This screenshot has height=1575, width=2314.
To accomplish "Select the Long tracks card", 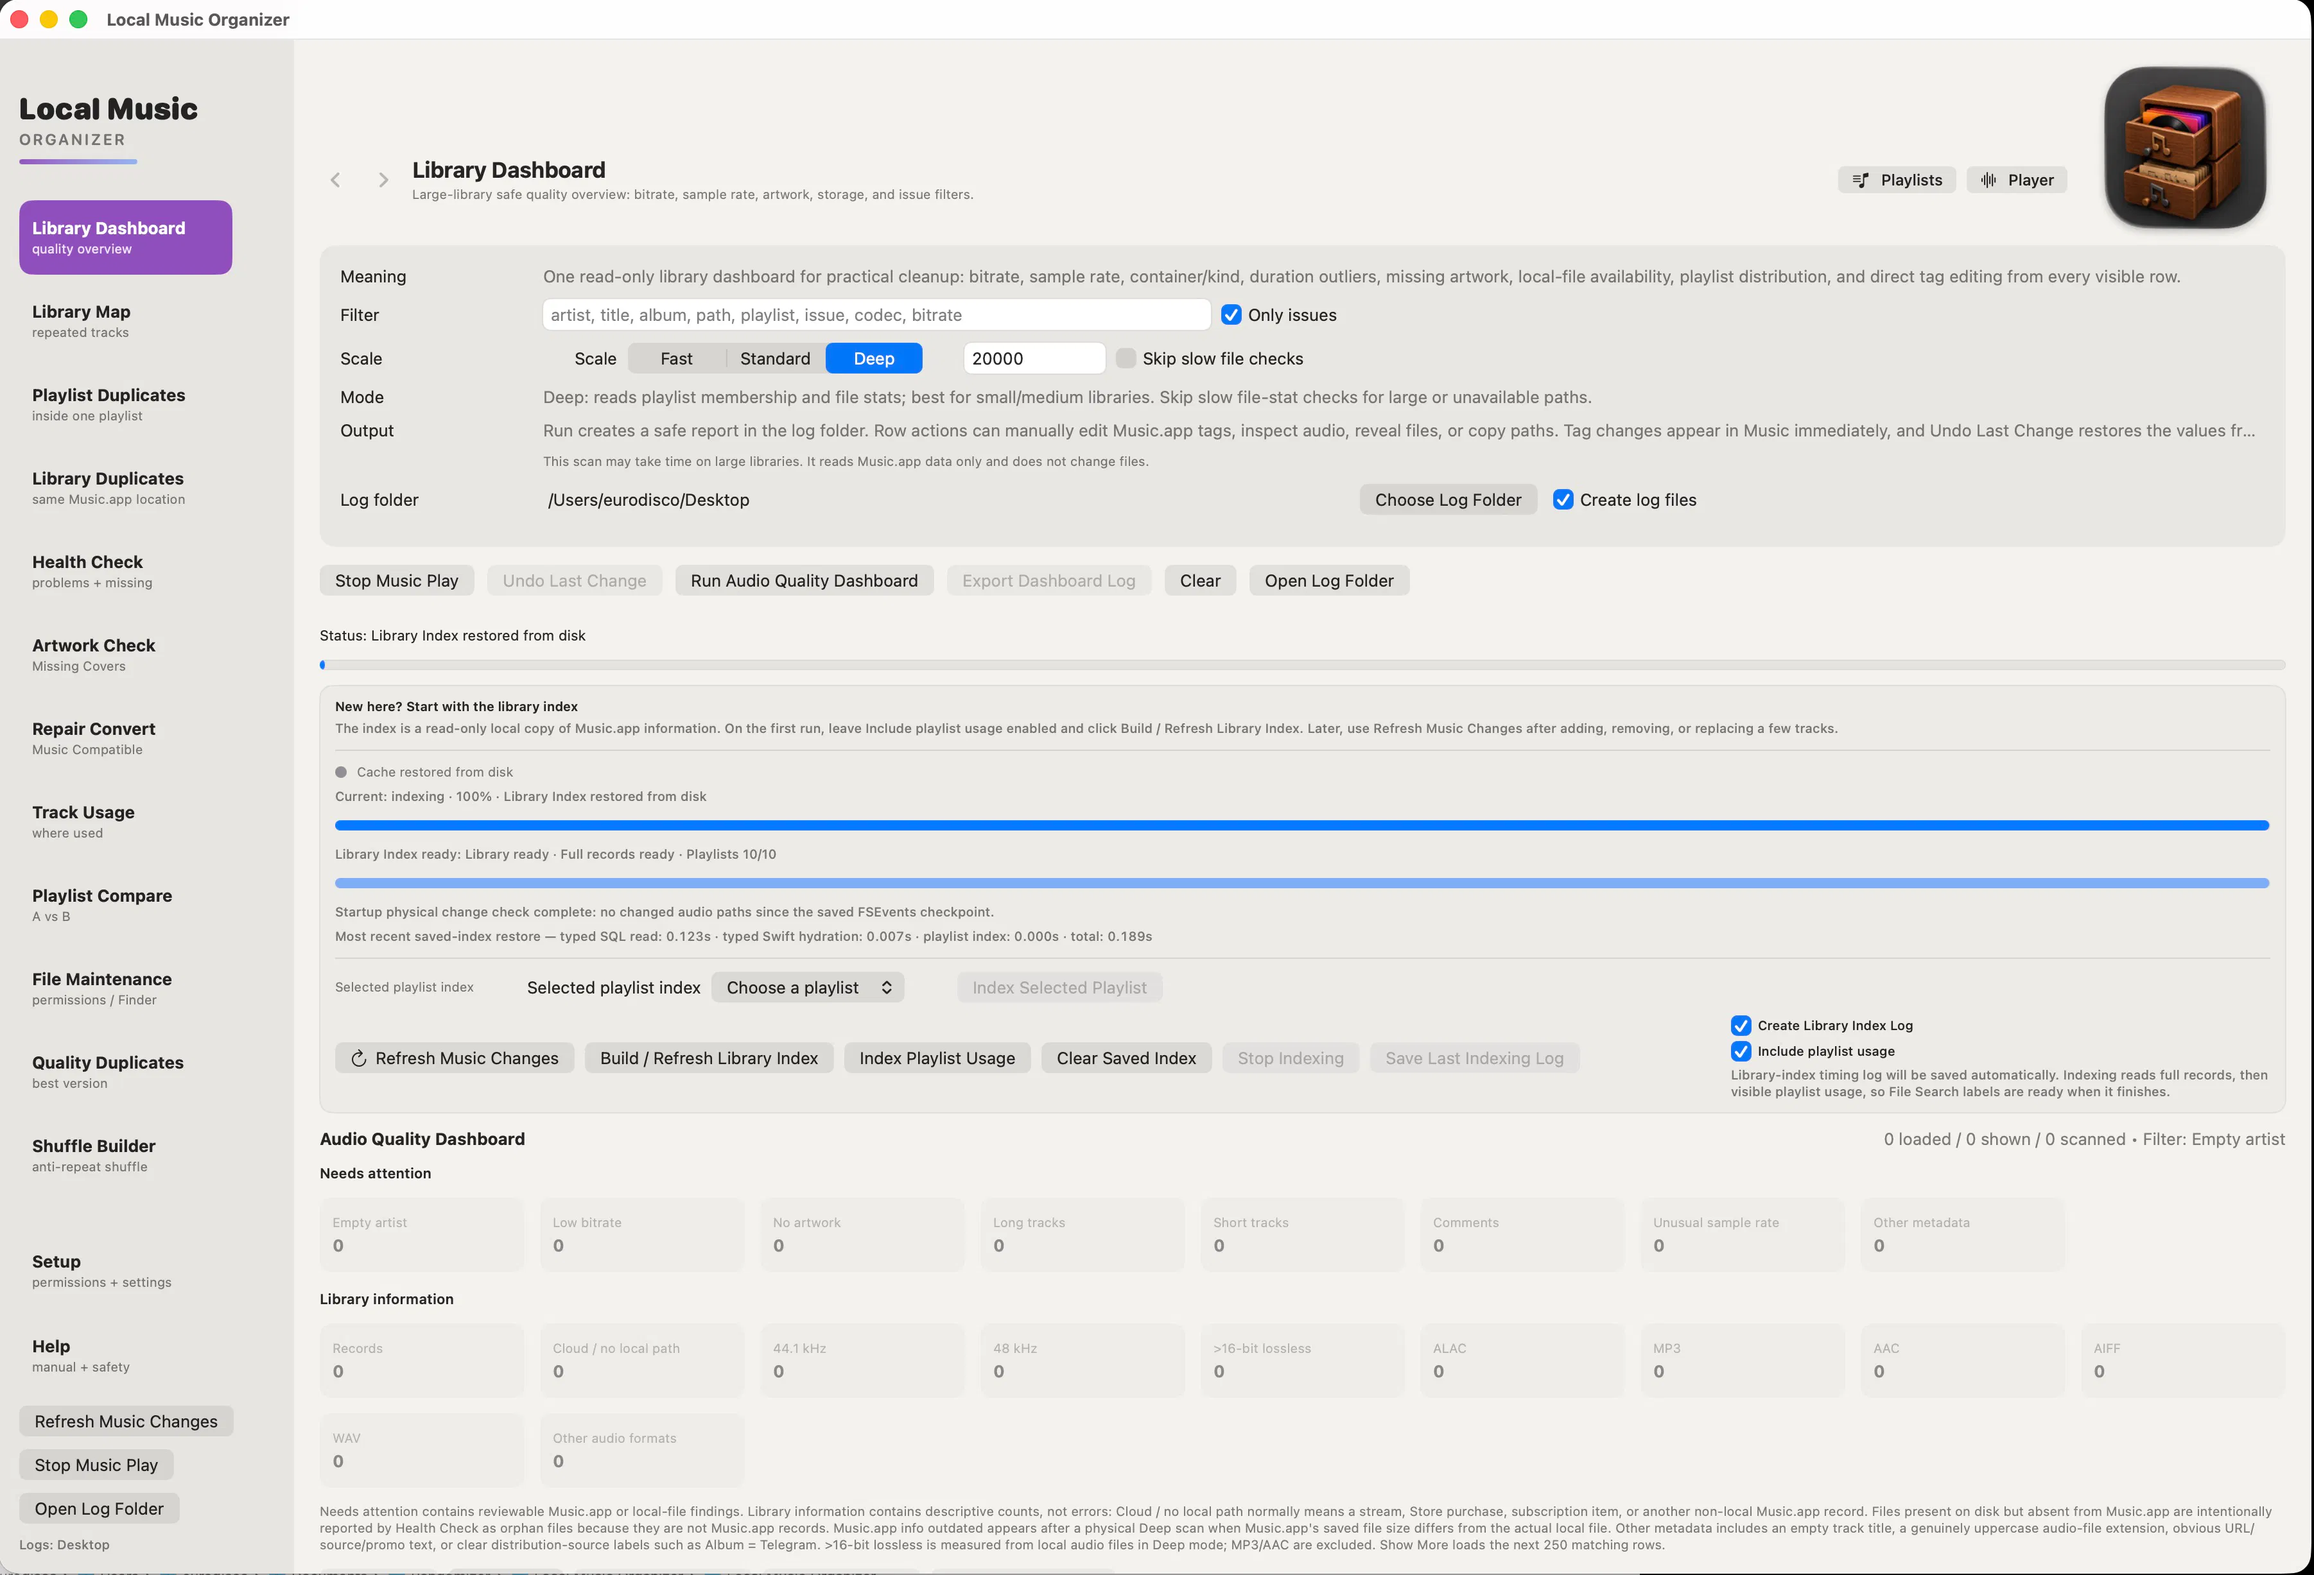I will tap(1083, 1234).
